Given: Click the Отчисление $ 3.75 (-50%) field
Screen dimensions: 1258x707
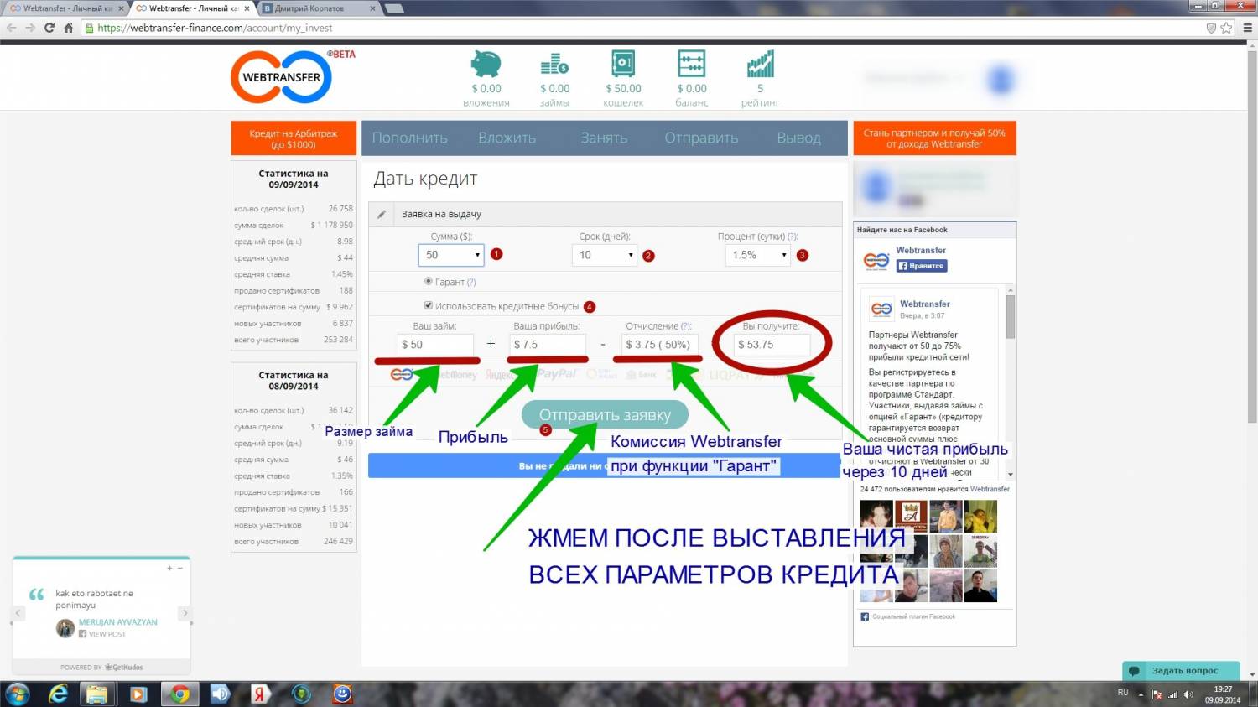Looking at the screenshot, I should [660, 345].
